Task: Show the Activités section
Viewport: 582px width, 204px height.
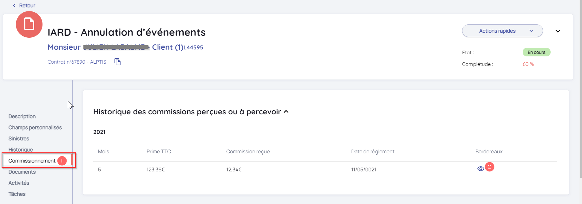Action: 19,183
